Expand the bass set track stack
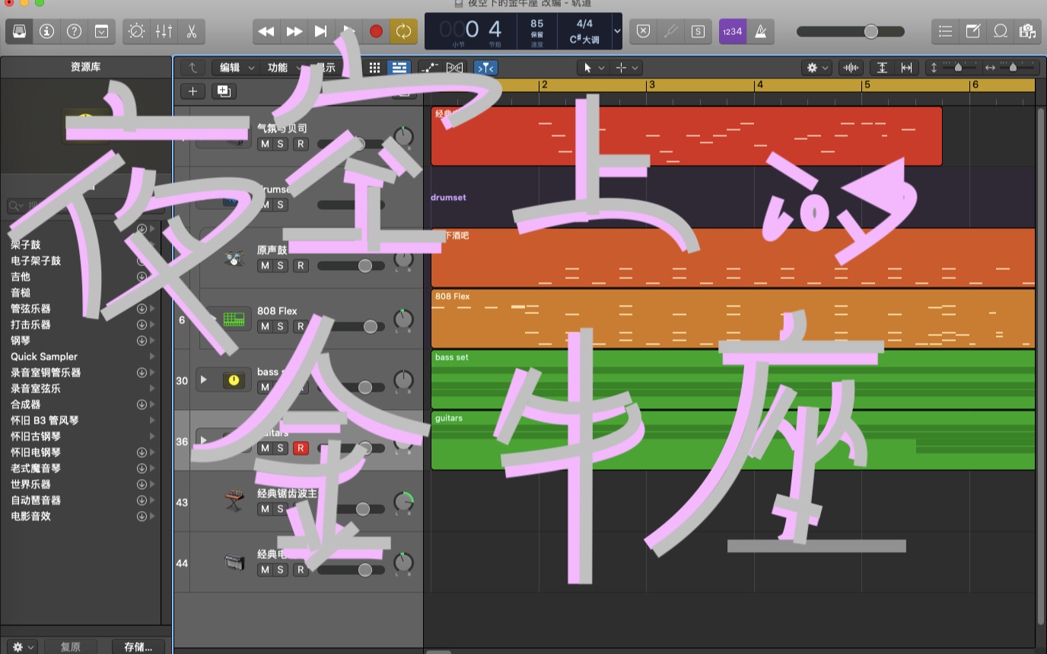The image size is (1047, 654). (203, 379)
